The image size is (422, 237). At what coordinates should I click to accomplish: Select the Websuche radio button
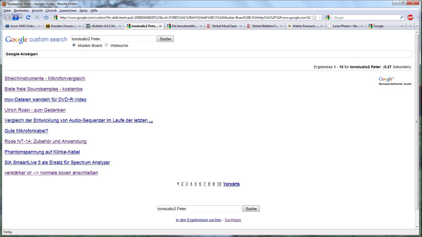click(106, 45)
